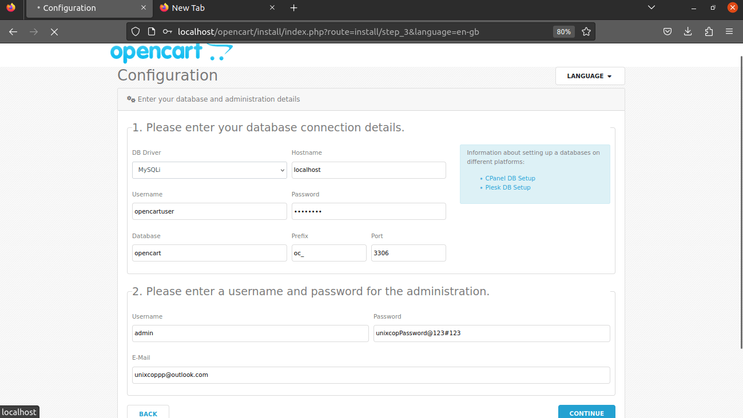This screenshot has height=418, width=743.
Task: Click the 80% zoom level indicator
Action: pos(563,32)
